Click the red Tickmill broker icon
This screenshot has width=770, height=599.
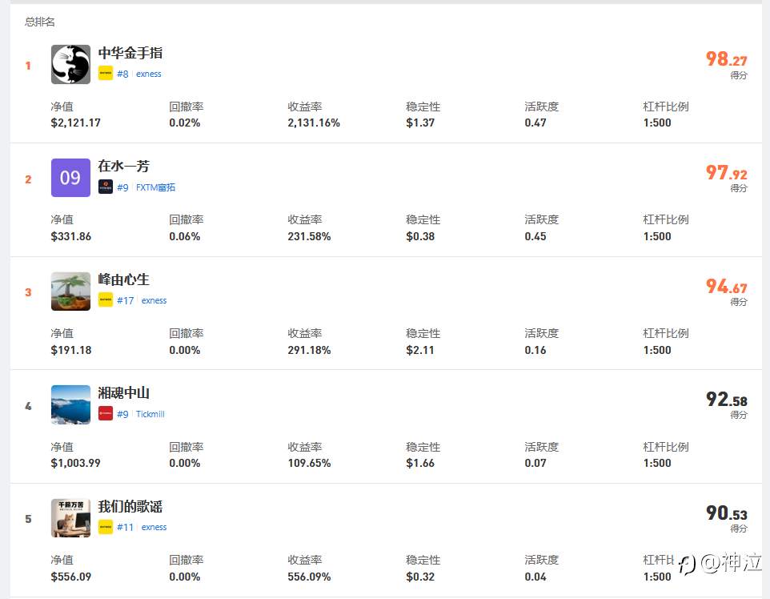click(x=106, y=414)
